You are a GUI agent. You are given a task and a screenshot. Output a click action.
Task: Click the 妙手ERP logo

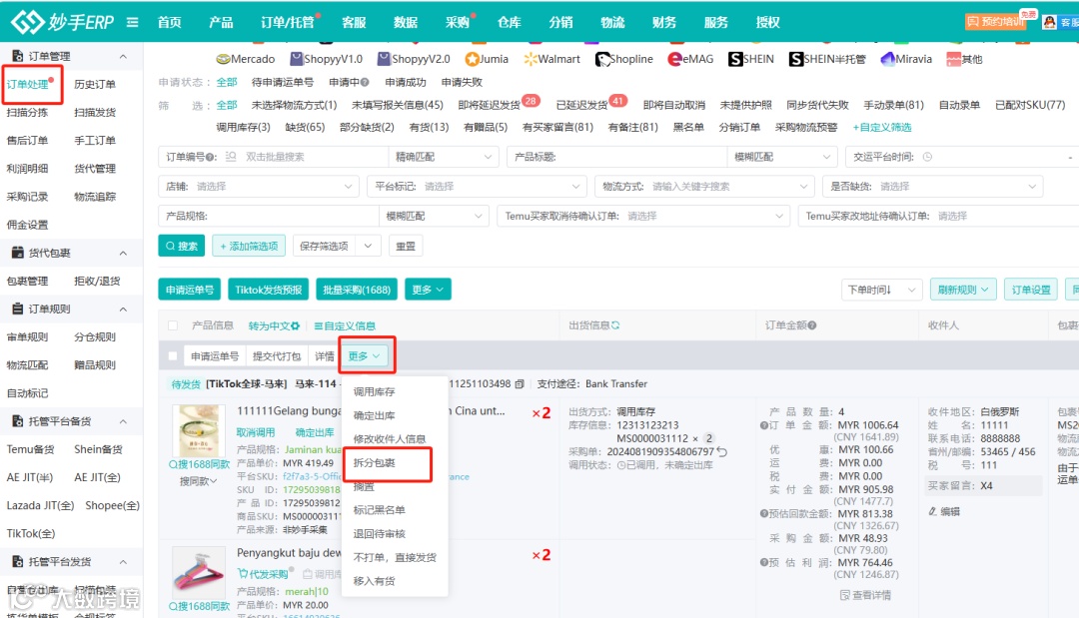[63, 22]
